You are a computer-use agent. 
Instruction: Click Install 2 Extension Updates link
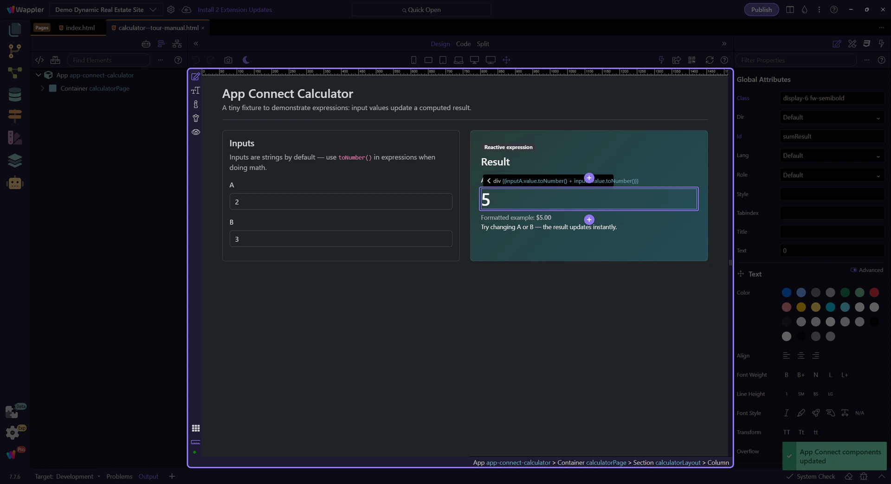tap(234, 10)
